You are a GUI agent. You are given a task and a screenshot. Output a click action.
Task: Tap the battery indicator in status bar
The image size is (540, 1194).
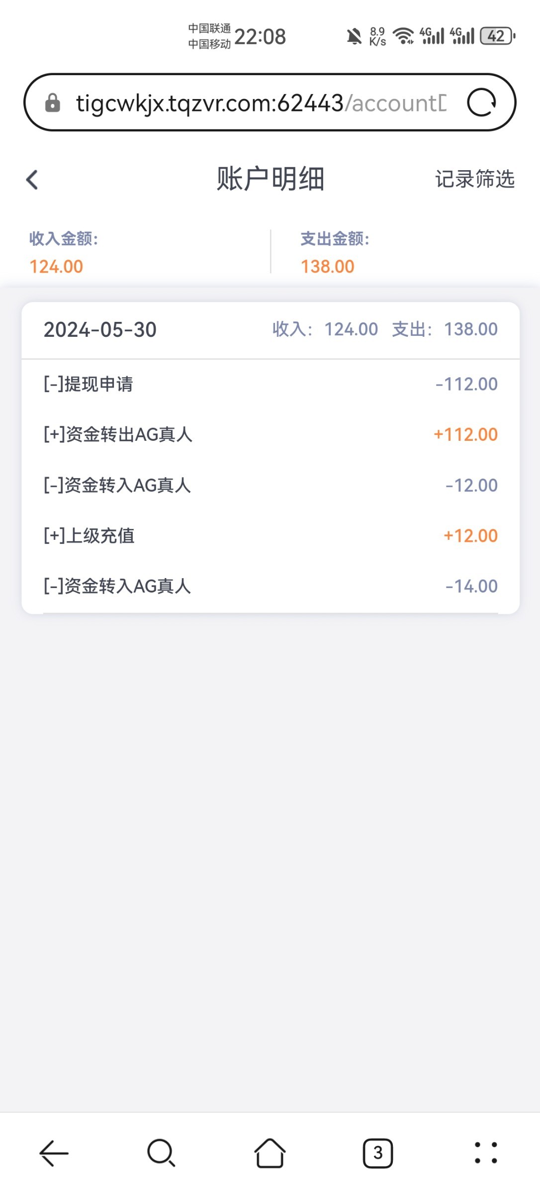[497, 36]
